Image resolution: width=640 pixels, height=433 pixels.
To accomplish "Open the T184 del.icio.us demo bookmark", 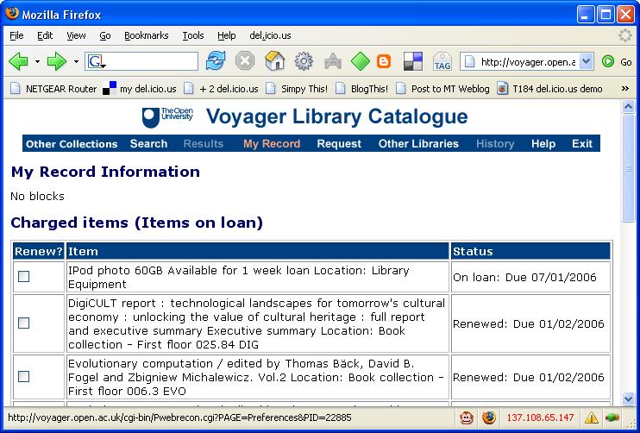I will tap(549, 89).
